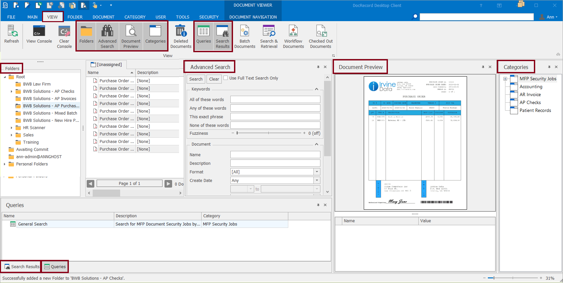This screenshot has height=283, width=563.
Task: Sort document list by Name column
Action: (x=111, y=73)
